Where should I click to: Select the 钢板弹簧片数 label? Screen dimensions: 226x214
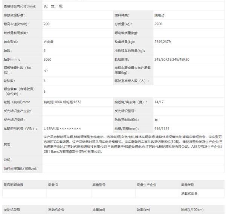coord(17,70)
